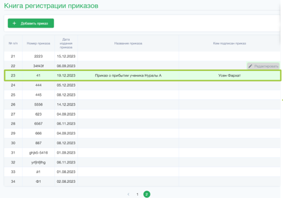Select order number 2223 cell

coord(38,56)
